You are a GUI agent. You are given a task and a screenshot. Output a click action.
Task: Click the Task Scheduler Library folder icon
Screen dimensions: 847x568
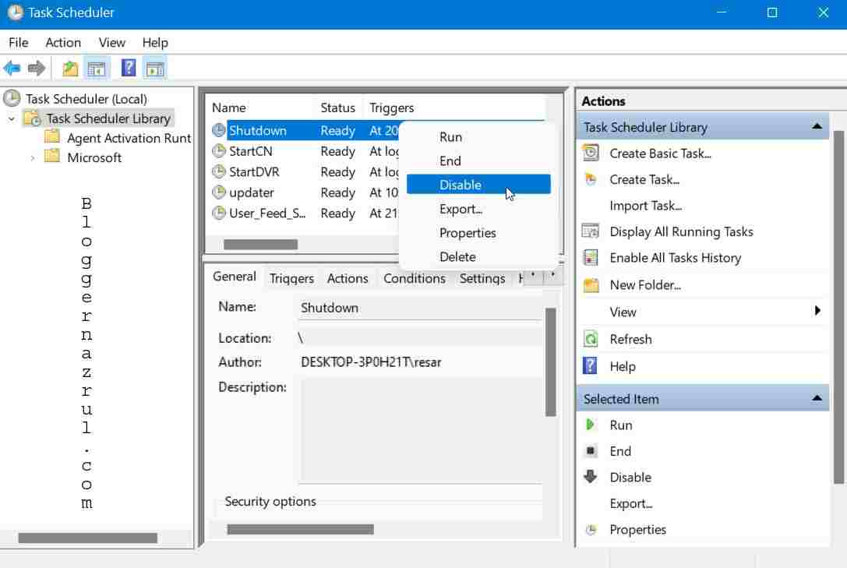click(x=33, y=118)
